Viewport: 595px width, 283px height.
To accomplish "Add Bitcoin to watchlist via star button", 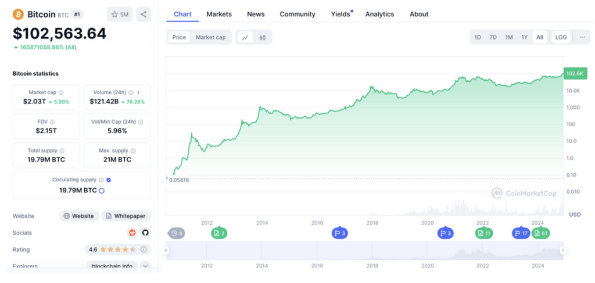I will pos(120,15).
